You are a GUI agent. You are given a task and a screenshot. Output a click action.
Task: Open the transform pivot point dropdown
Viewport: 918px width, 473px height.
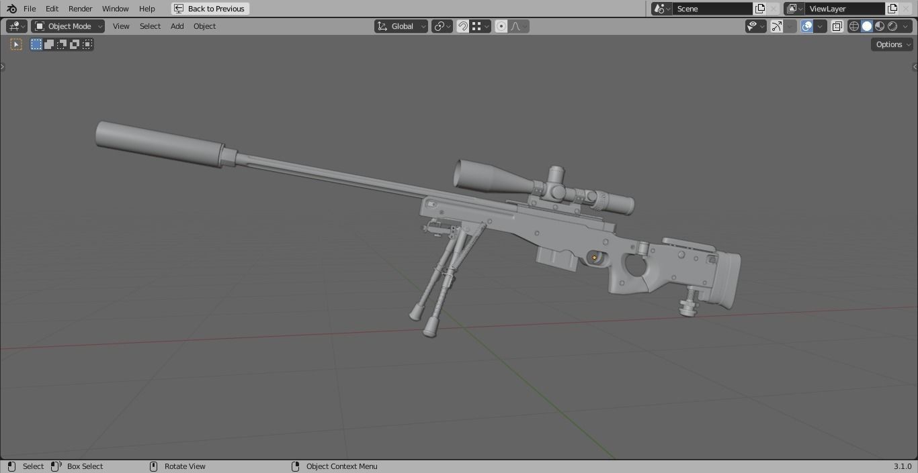(x=442, y=26)
